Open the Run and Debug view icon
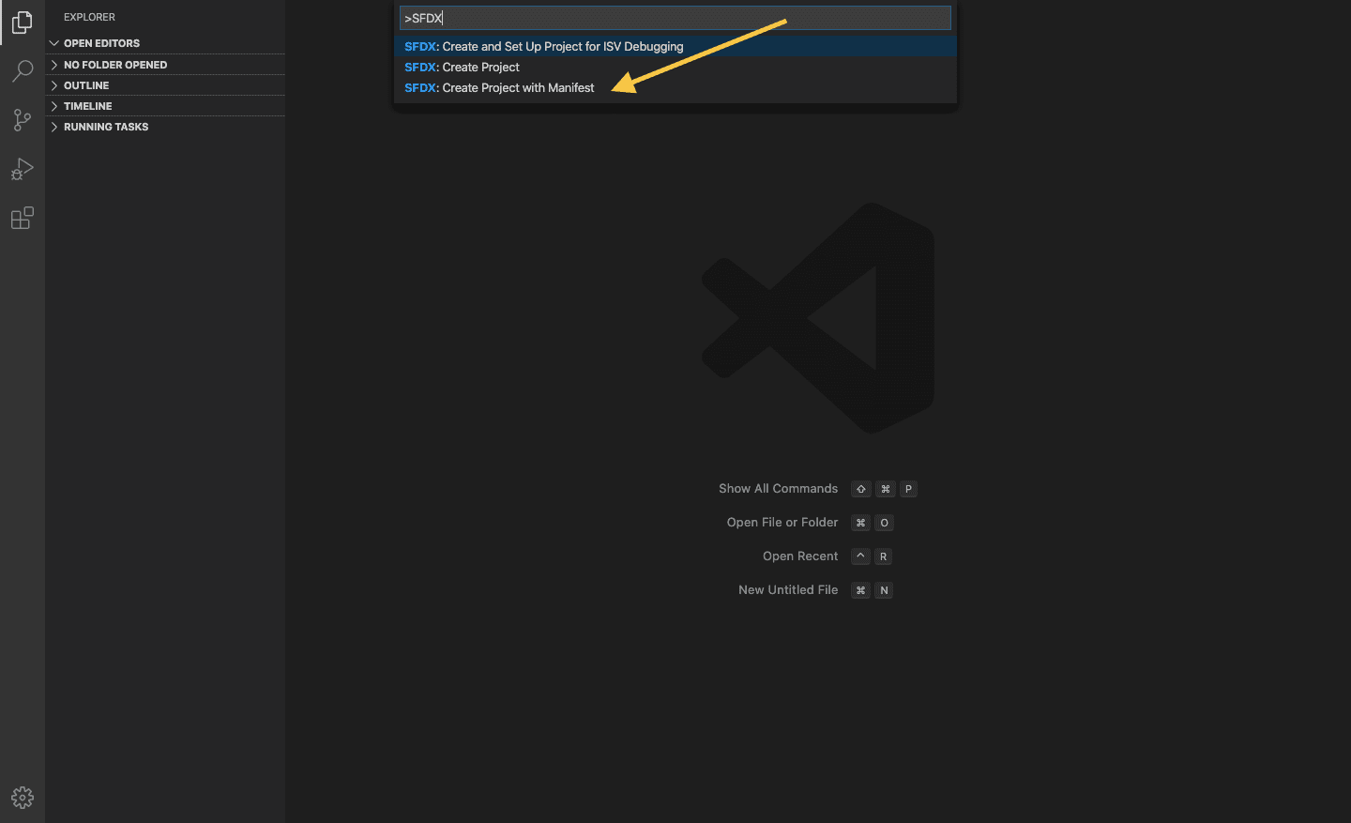The width and height of the screenshot is (1351, 823). (x=23, y=169)
